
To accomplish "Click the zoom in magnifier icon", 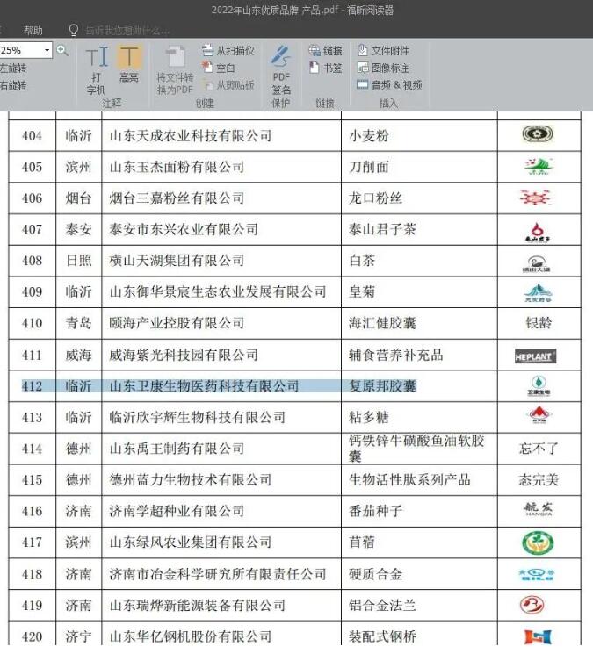I will [62, 50].
